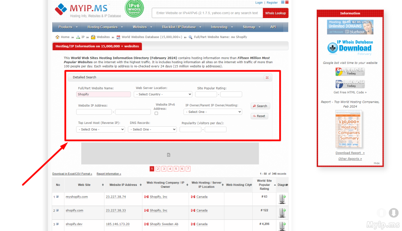Click the IPv6 WHOIS Support badge
The width and height of the screenshot is (402, 231).
(x=134, y=9)
